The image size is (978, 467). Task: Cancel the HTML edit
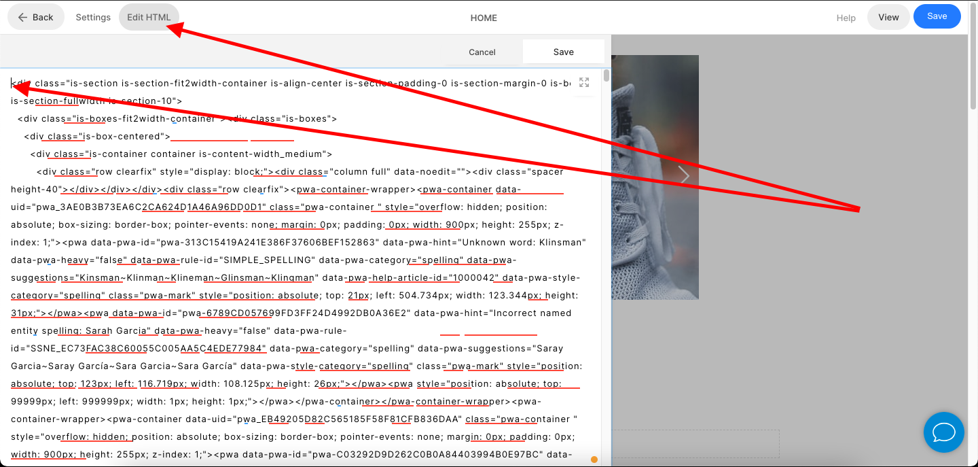tap(482, 52)
